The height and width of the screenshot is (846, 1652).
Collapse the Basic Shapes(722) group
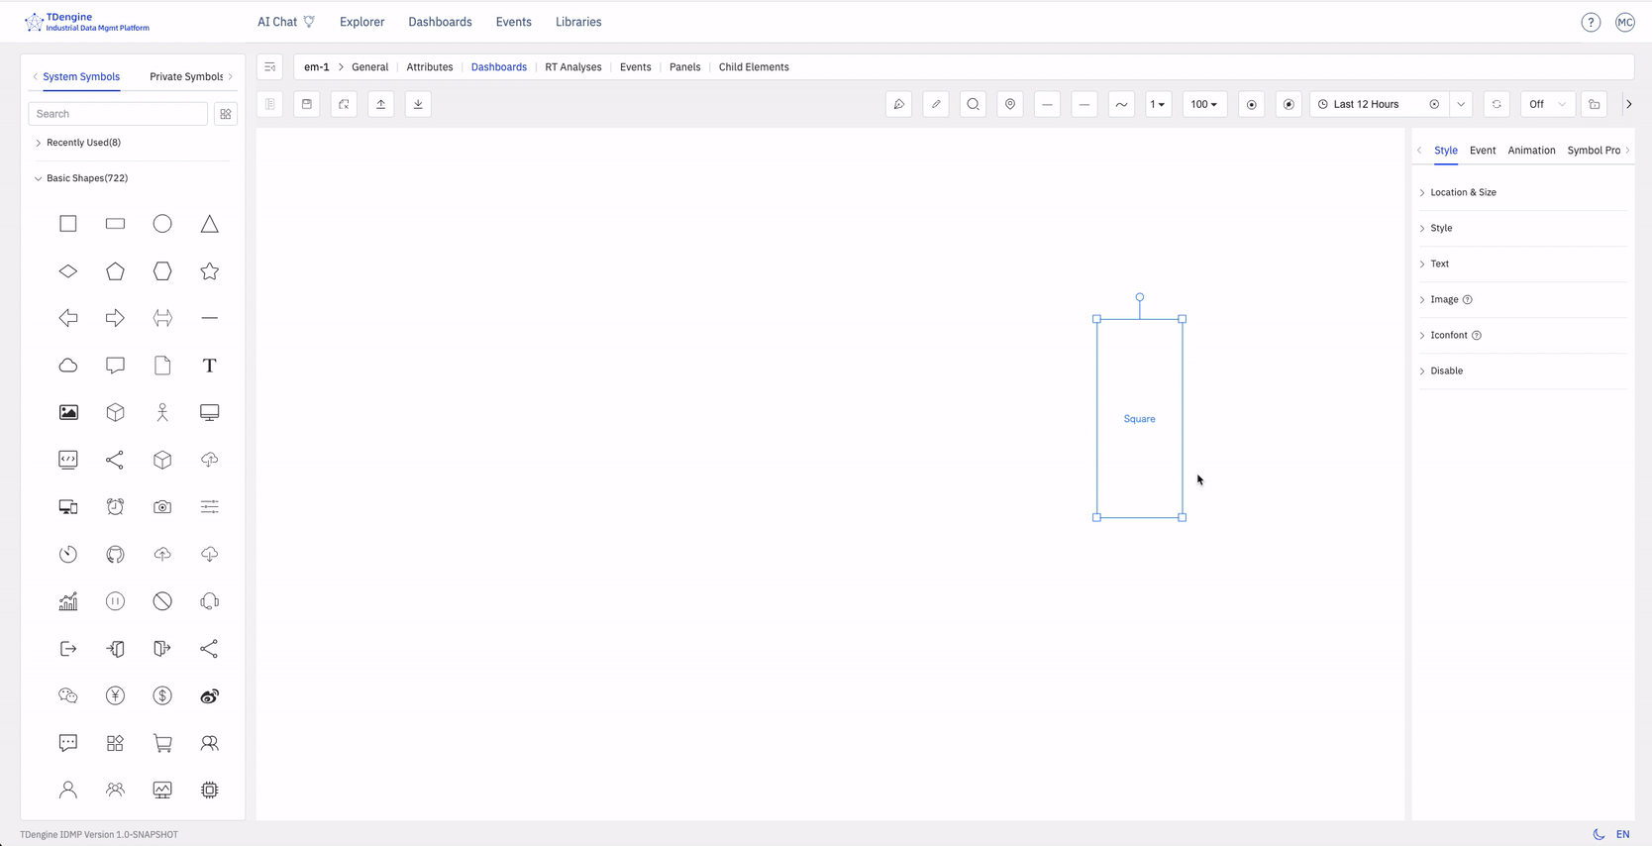pyautogui.click(x=87, y=178)
